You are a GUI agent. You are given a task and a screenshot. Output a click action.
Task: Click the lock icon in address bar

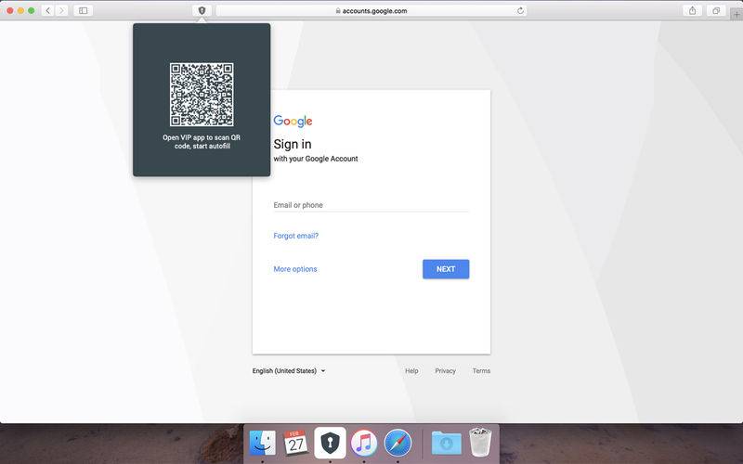tap(338, 10)
